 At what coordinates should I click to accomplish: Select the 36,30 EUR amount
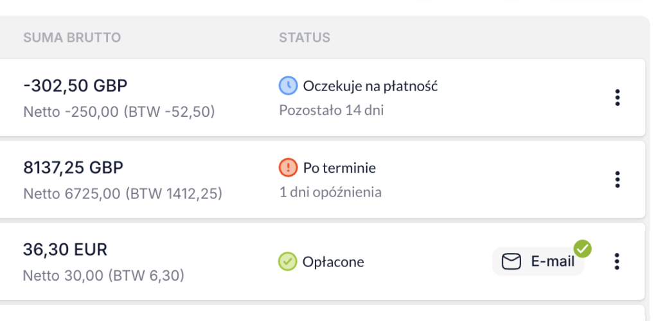(65, 250)
